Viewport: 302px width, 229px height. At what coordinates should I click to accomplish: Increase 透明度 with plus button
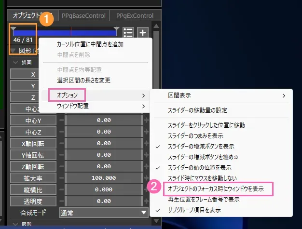(146, 201)
